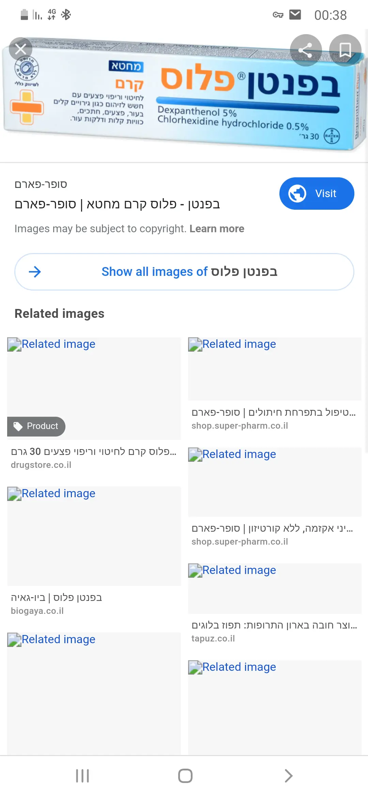Tap the globe icon inside Visit button
This screenshot has width=368, height=798.
(297, 193)
